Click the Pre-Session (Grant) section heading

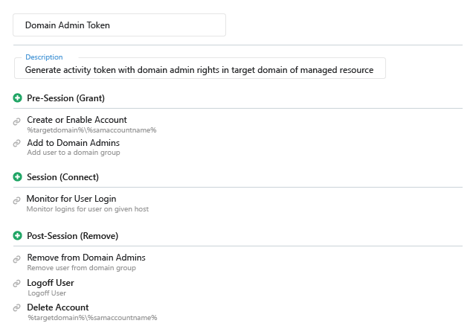[65, 98]
